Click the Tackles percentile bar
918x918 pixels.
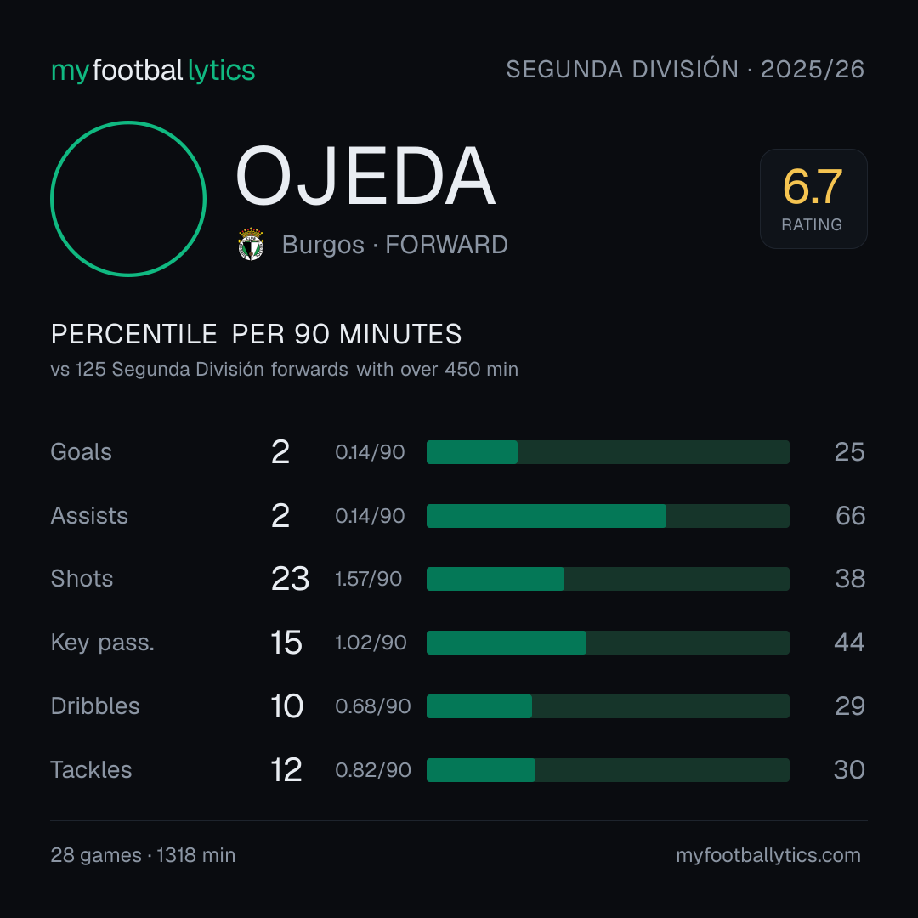[608, 770]
